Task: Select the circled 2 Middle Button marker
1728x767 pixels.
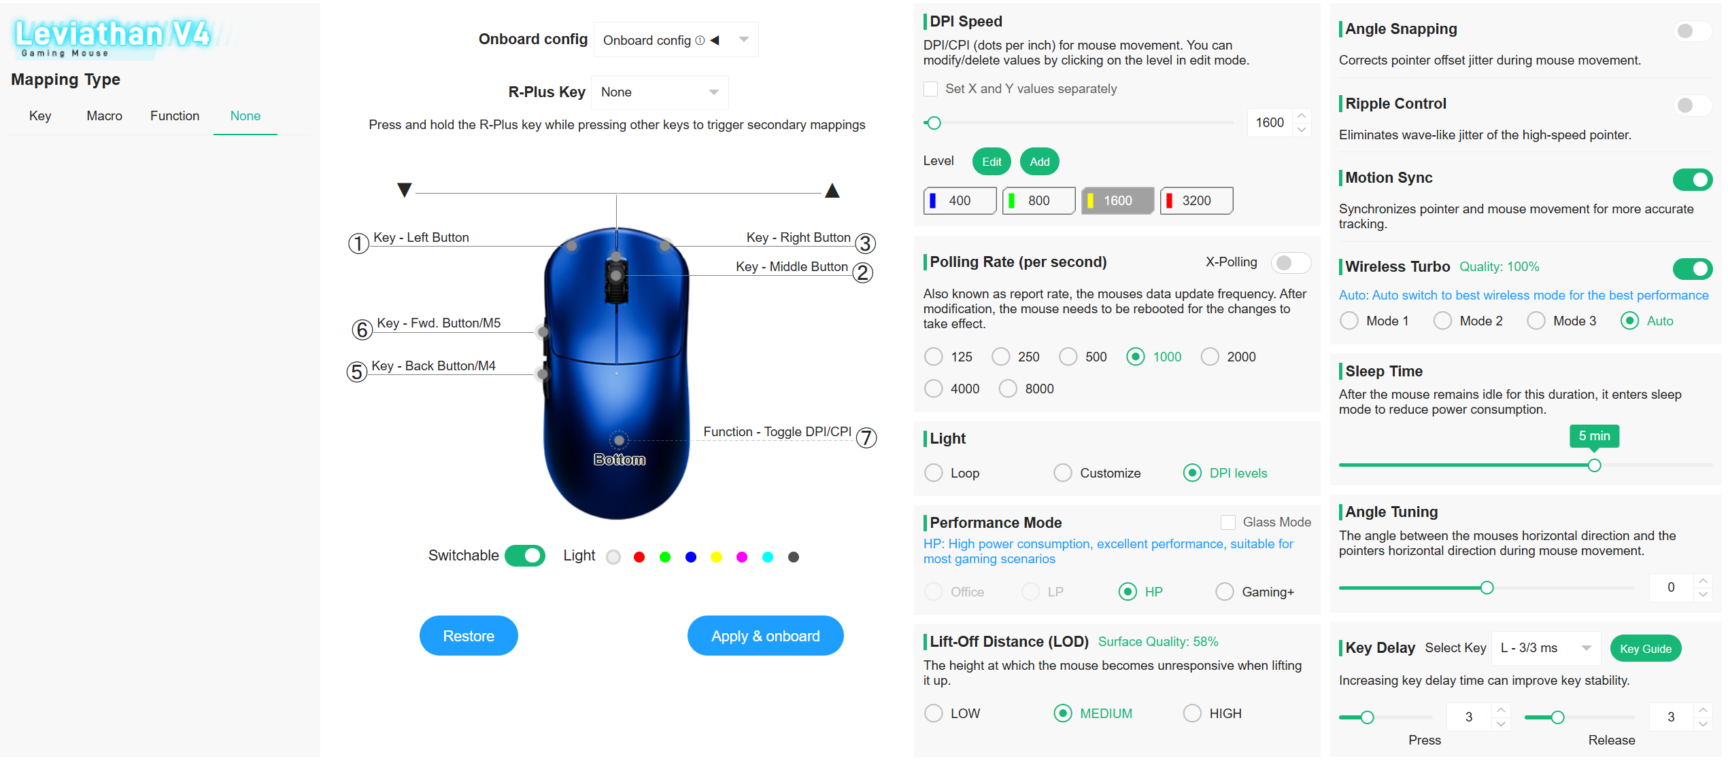Action: click(863, 272)
